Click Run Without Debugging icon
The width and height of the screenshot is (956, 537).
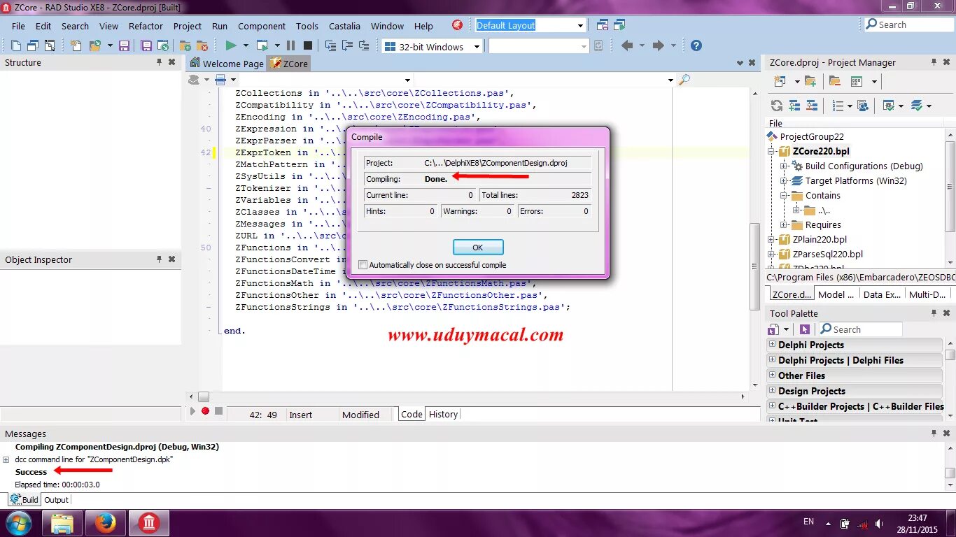(x=262, y=45)
